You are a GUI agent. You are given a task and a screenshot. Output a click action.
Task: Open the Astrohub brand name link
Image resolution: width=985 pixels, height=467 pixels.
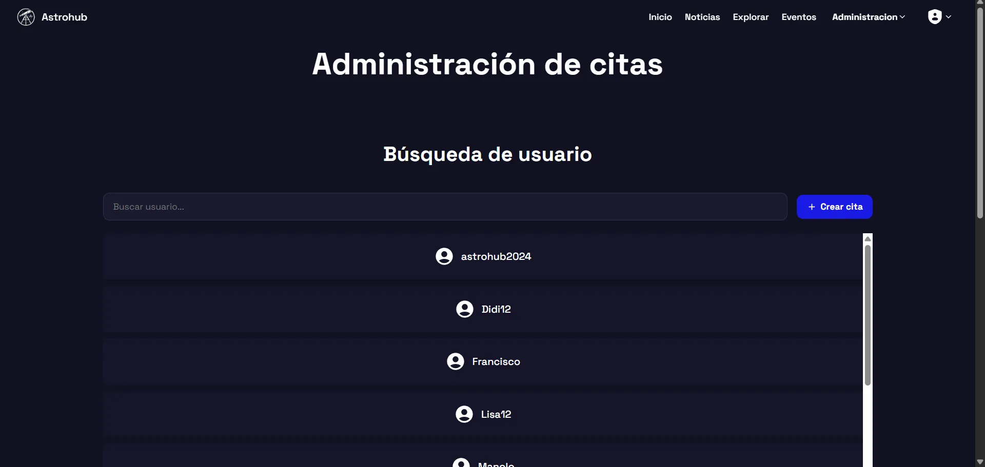pos(64,17)
